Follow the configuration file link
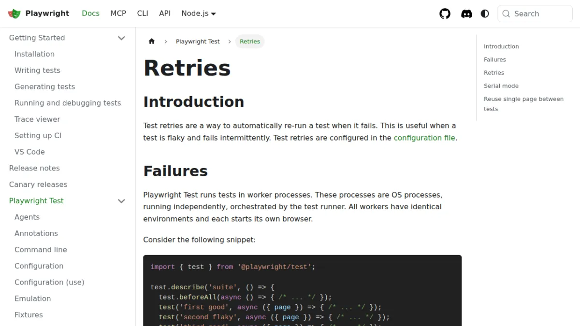Screen dimensions: 580x326 click(x=424, y=138)
